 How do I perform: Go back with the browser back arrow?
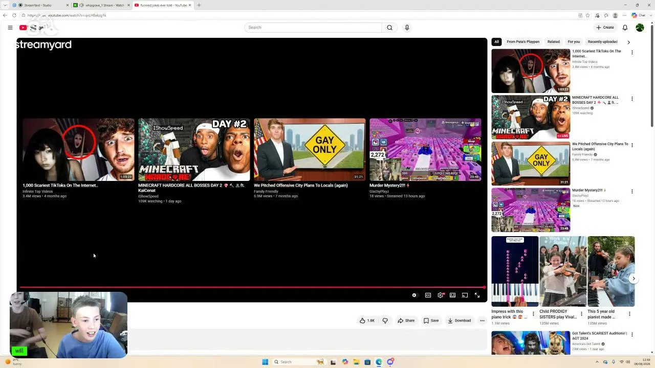click(x=5, y=15)
